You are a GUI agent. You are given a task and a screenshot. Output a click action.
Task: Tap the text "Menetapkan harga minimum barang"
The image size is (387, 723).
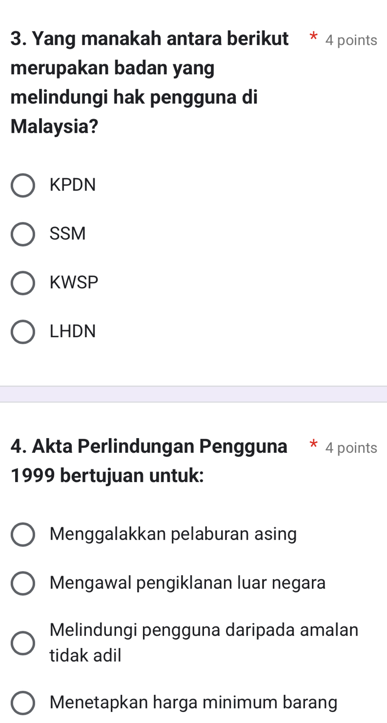coord(194,703)
